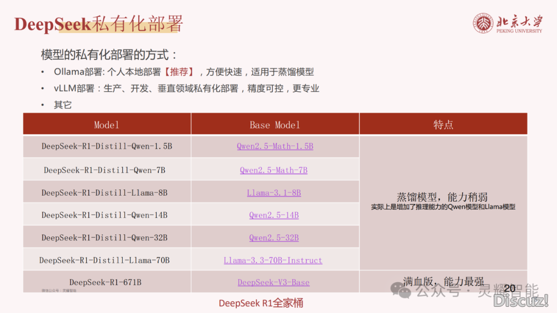This screenshot has width=557, height=313.
Task: Click the Model column header
Action: [x=107, y=125]
